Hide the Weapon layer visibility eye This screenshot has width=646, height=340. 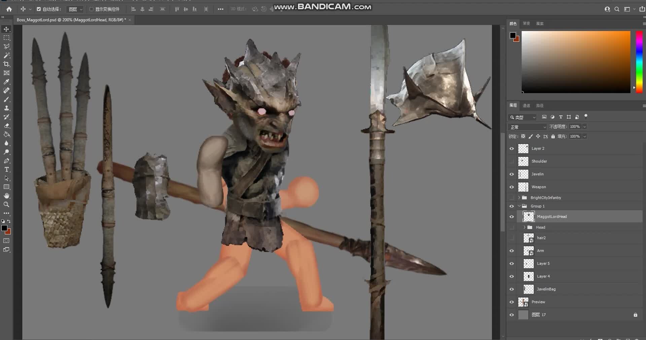point(511,187)
